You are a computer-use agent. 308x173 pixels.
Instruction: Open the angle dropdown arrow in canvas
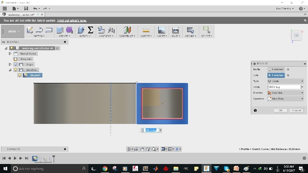point(161,130)
